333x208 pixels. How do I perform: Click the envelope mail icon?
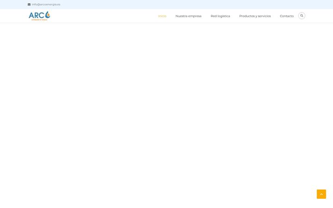(x=29, y=5)
